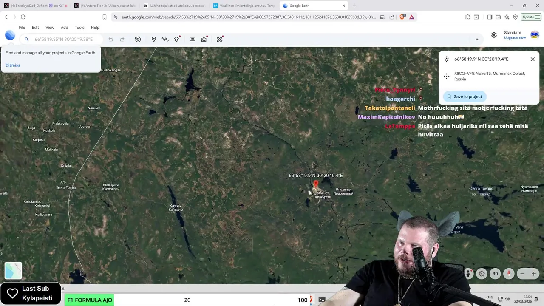
Task: Open the crossed pencil-ruler design tool
Action: pyautogui.click(x=220, y=39)
